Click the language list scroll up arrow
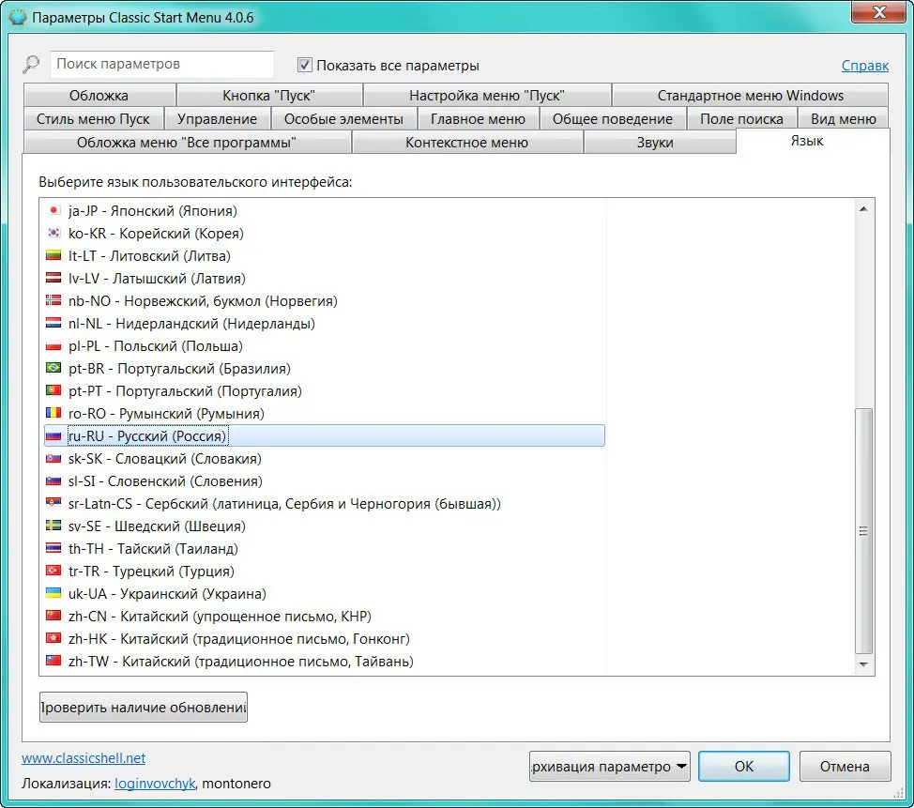914x808 pixels. pyautogui.click(x=863, y=208)
